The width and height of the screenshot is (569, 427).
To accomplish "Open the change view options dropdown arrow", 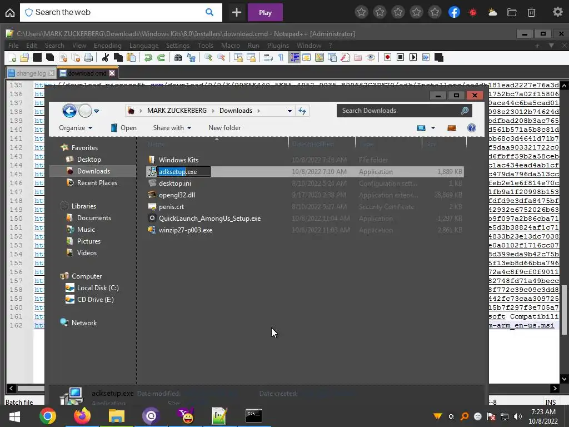I will (x=433, y=128).
